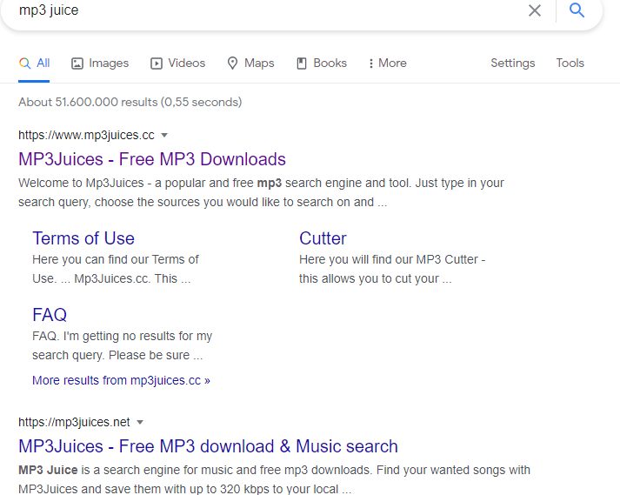
Task: Open MP3Juices - Free MP3 Downloads result
Action: pos(152,159)
